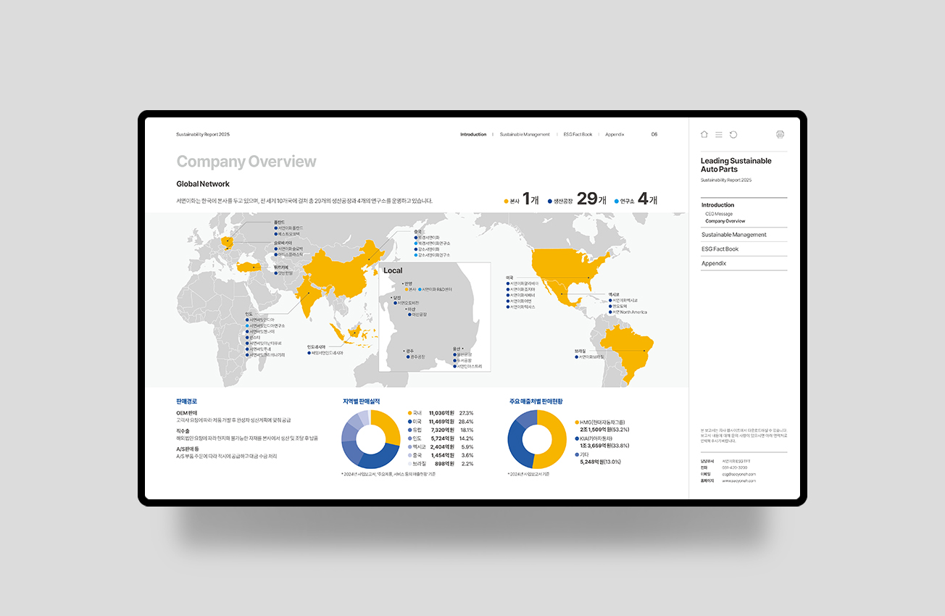Expand ESG Fact Book in the sidebar
Viewport: 945px width, 616px height.
tap(720, 249)
